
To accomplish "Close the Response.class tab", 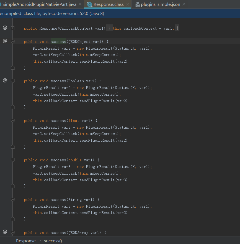I will point(128,4).
